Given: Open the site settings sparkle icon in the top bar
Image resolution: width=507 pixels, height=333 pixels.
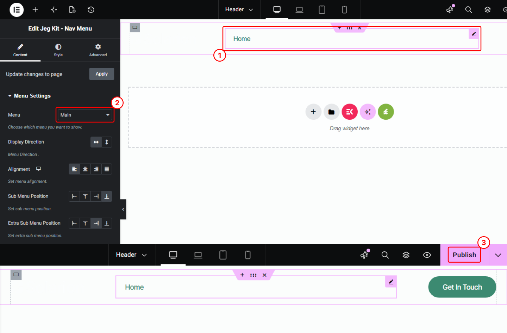Looking at the screenshot, I should (54, 10).
